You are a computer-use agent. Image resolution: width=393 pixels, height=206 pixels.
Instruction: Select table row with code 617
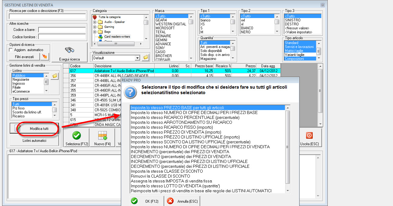coord(172,71)
